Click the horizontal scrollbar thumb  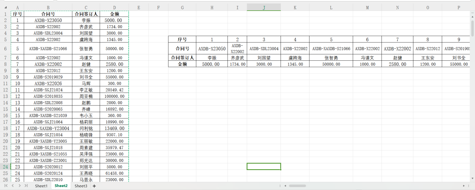(x=297, y=186)
